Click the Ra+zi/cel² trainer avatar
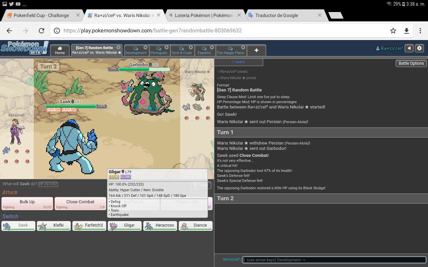The height and width of the screenshot is (267, 428). [x=16, y=131]
